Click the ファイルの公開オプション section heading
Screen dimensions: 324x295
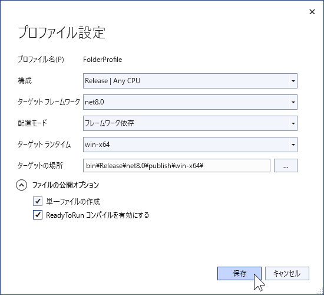pos(66,185)
